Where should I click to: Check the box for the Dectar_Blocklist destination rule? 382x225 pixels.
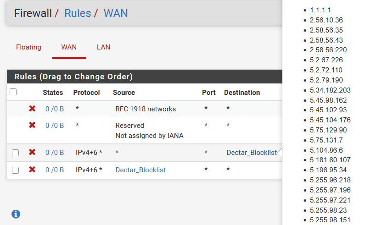click(15, 153)
